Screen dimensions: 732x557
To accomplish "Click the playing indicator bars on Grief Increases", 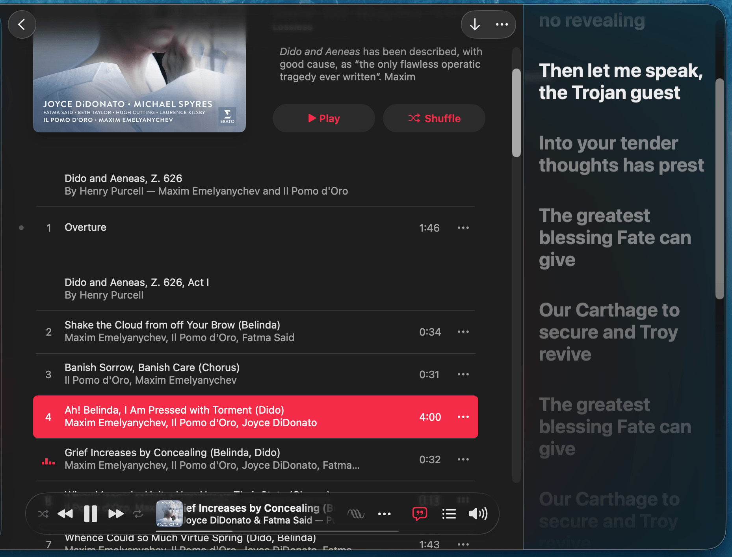I will click(48, 461).
